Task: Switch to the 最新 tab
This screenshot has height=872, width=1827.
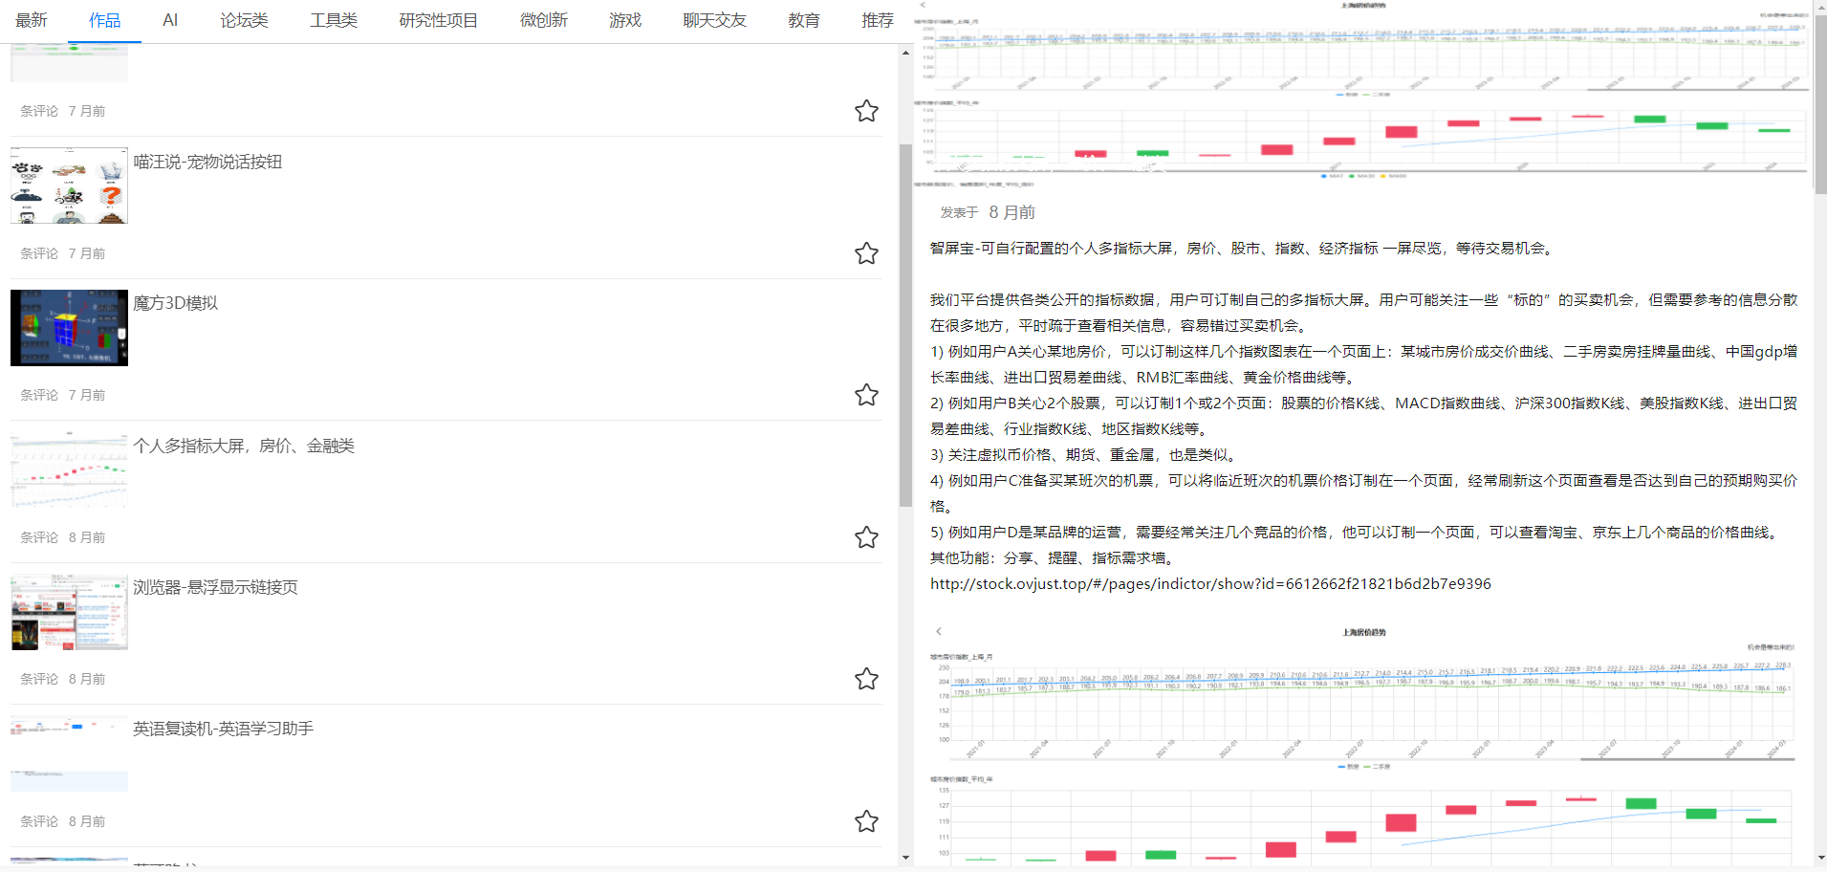Action: 32,20
